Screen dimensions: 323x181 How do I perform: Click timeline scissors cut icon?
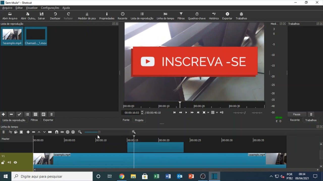[x=10, y=132]
